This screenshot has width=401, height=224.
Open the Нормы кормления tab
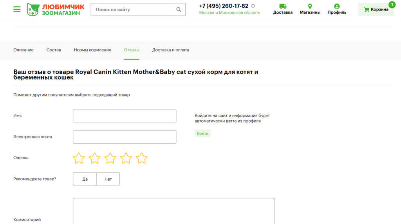coord(92,50)
